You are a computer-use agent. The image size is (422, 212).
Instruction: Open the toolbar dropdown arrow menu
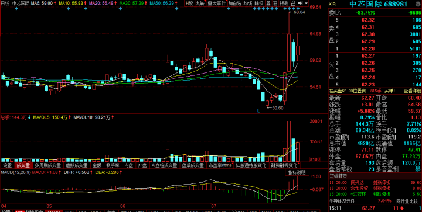tap(307, 4)
